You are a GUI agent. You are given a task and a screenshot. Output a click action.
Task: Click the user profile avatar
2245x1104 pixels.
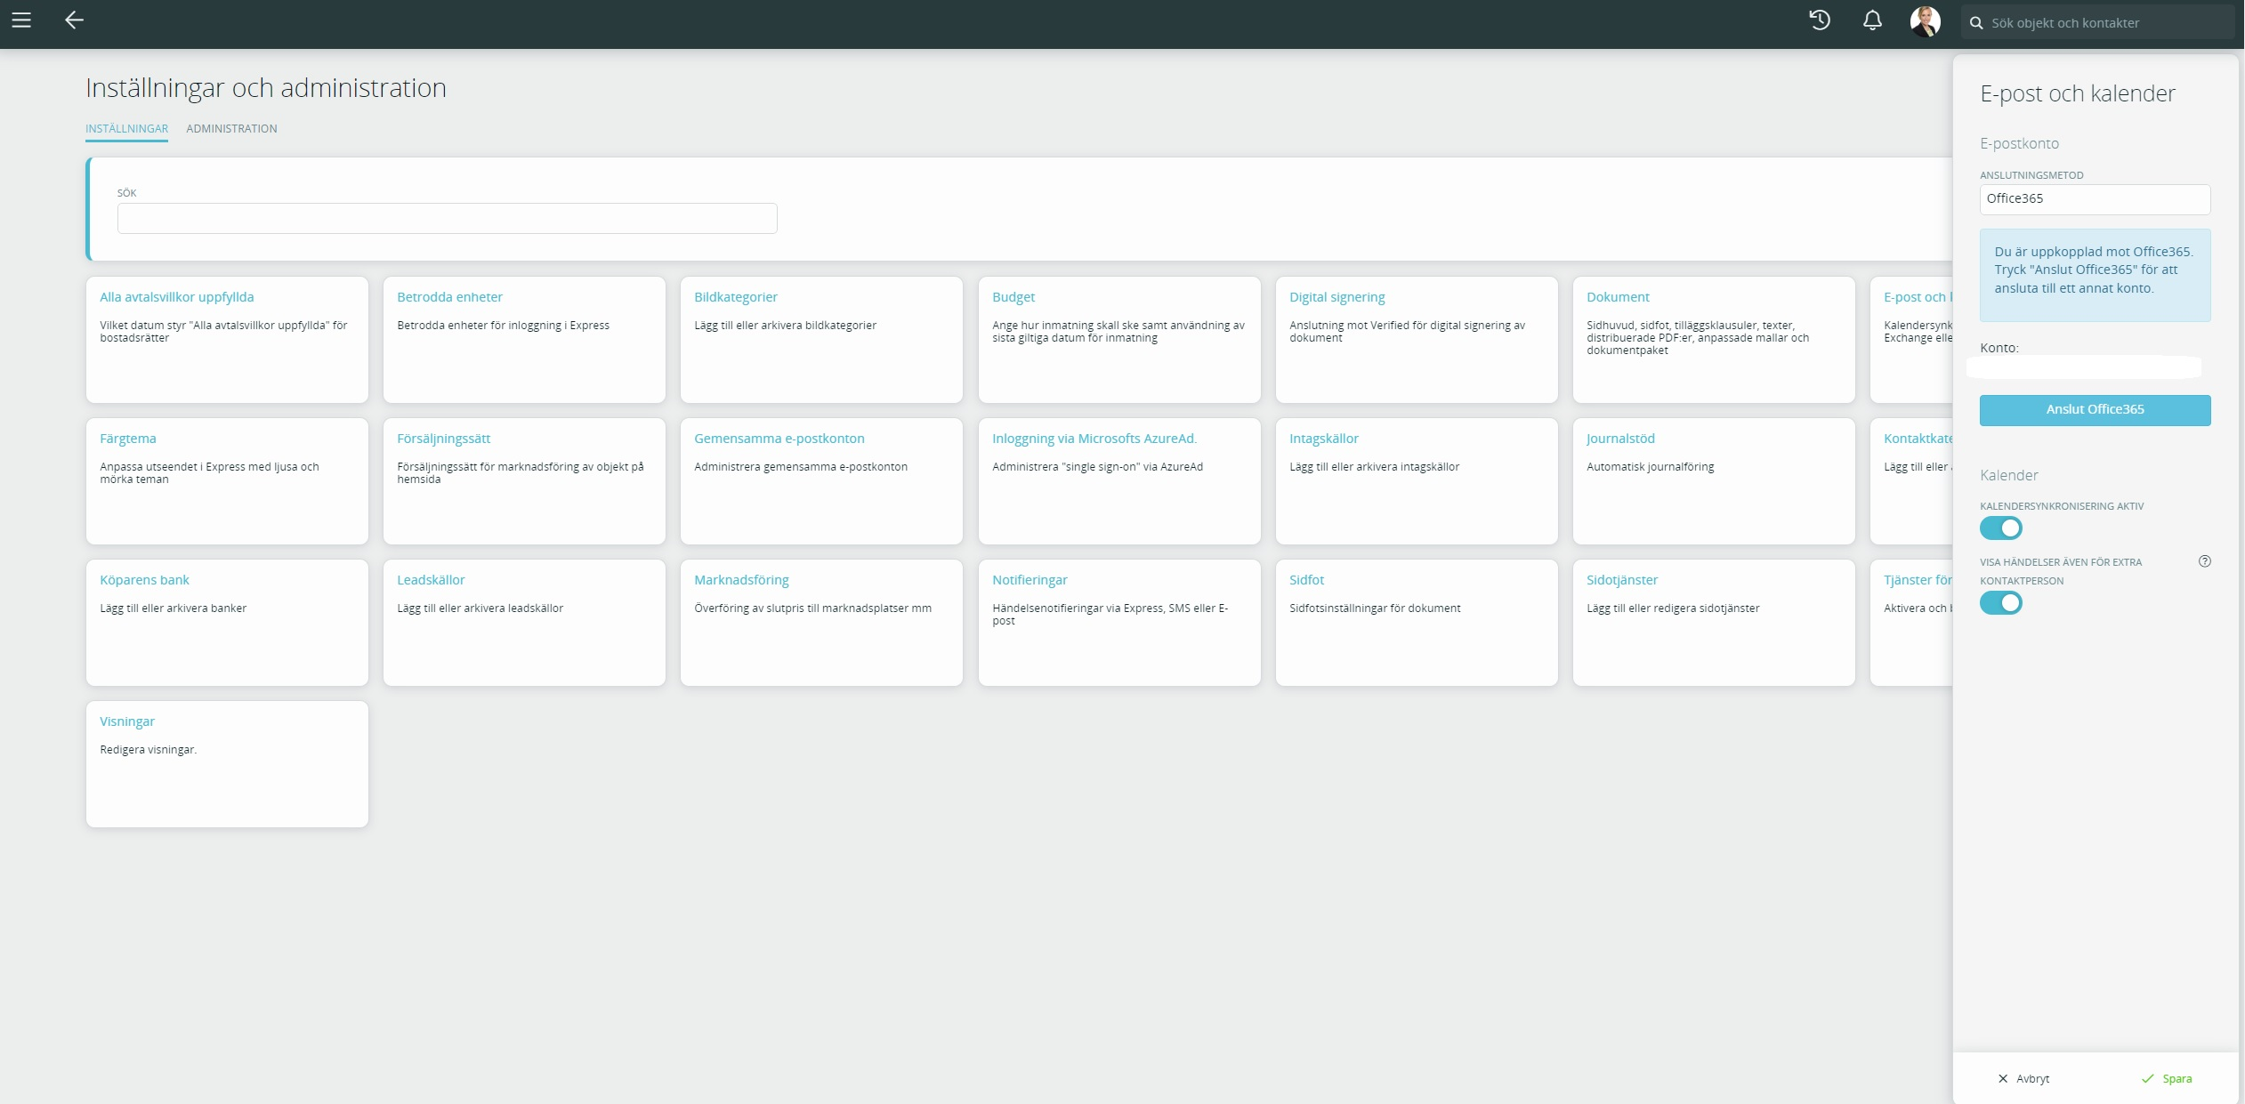[x=1925, y=21]
